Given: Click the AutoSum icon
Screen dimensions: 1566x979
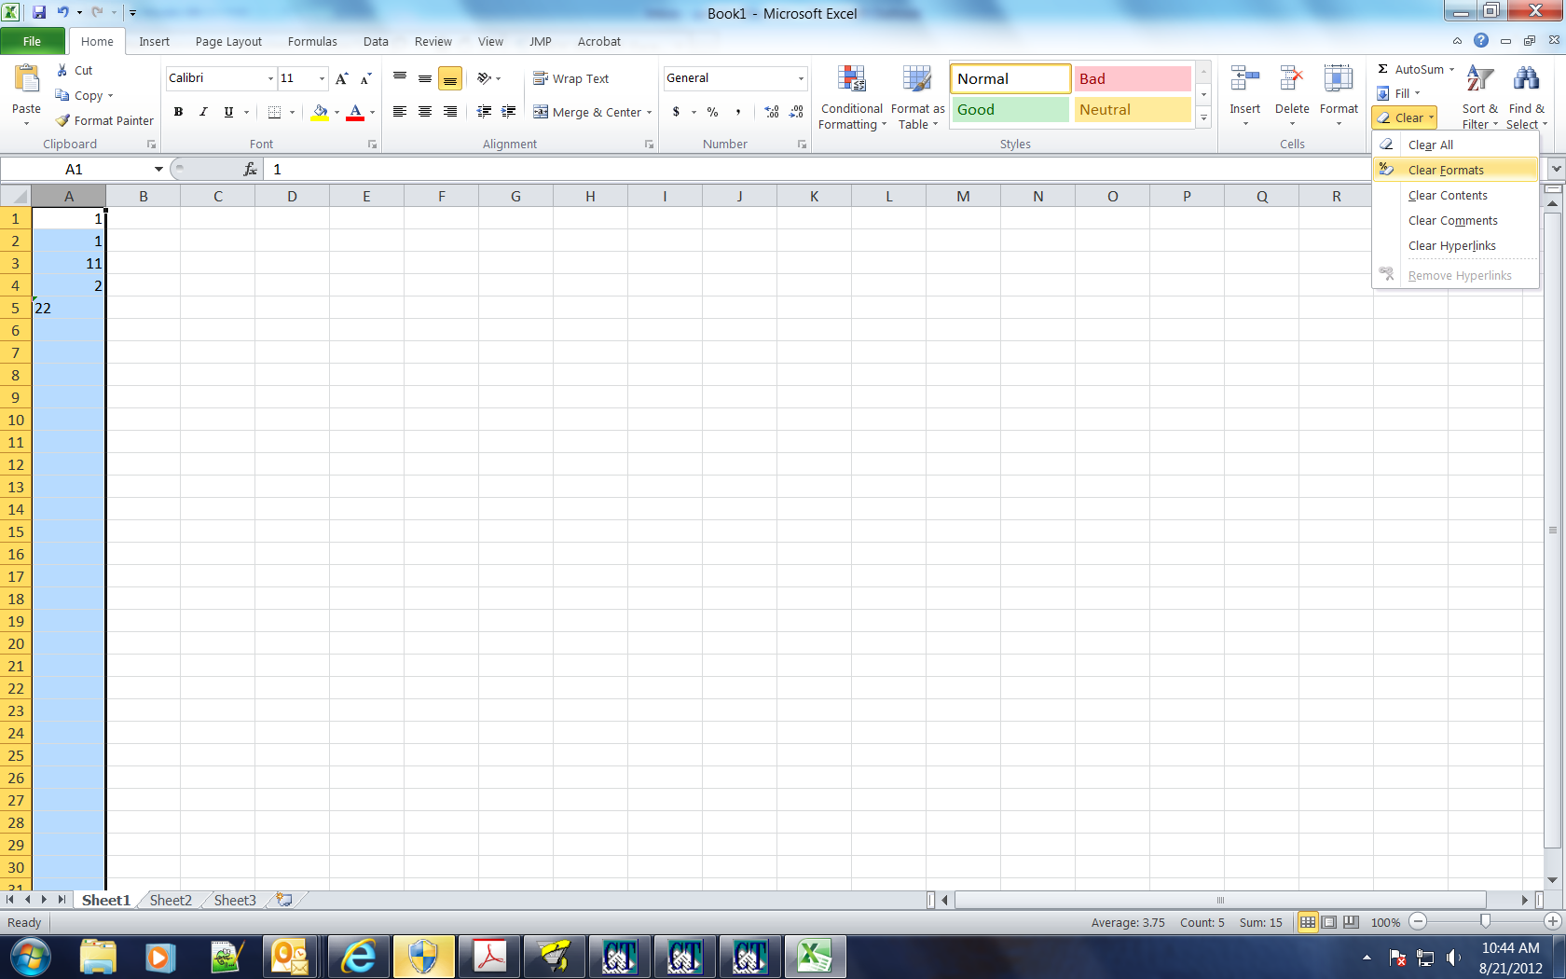Looking at the screenshot, I should [1383, 69].
